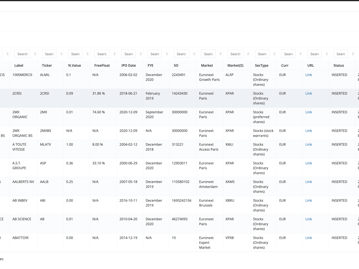Open the Link for AB SCIENCE
This screenshot has height=269, width=359.
(309, 219)
